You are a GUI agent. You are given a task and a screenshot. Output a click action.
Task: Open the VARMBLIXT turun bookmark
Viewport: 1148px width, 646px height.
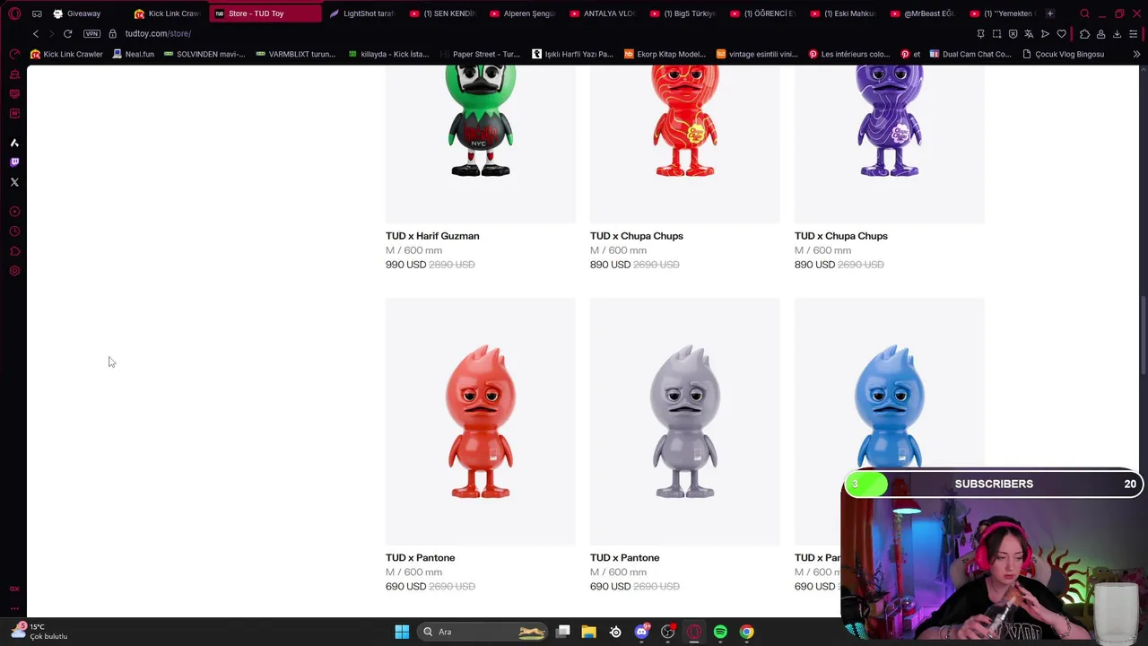coord(295,54)
